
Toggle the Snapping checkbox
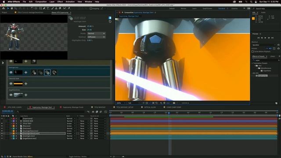pos(91,8)
